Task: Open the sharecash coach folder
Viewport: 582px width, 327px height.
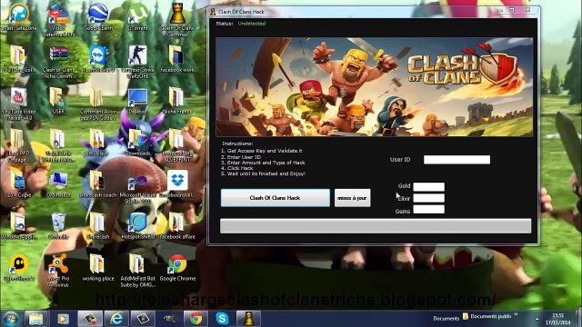Action: point(98,184)
